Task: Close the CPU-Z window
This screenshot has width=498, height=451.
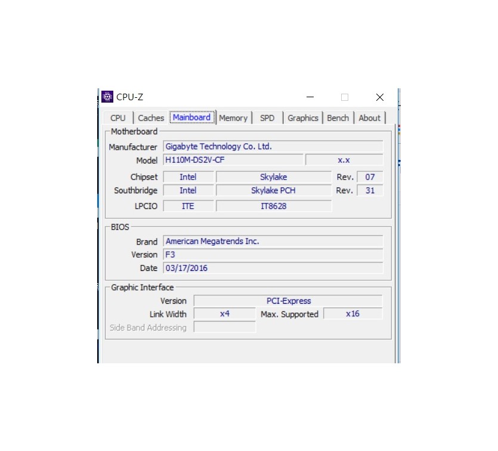Action: point(380,97)
